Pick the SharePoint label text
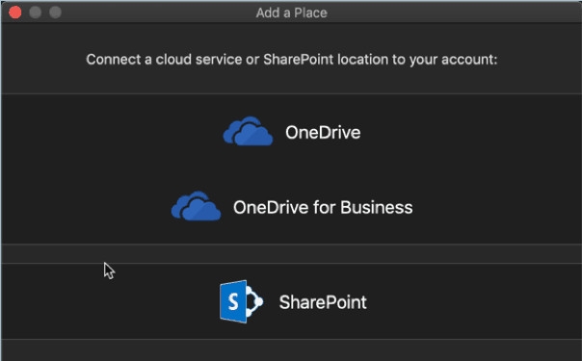 (323, 302)
